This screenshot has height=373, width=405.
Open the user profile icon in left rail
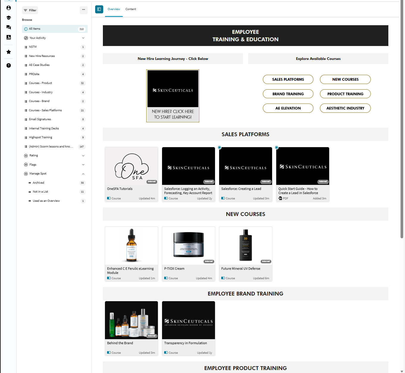coord(9,8)
